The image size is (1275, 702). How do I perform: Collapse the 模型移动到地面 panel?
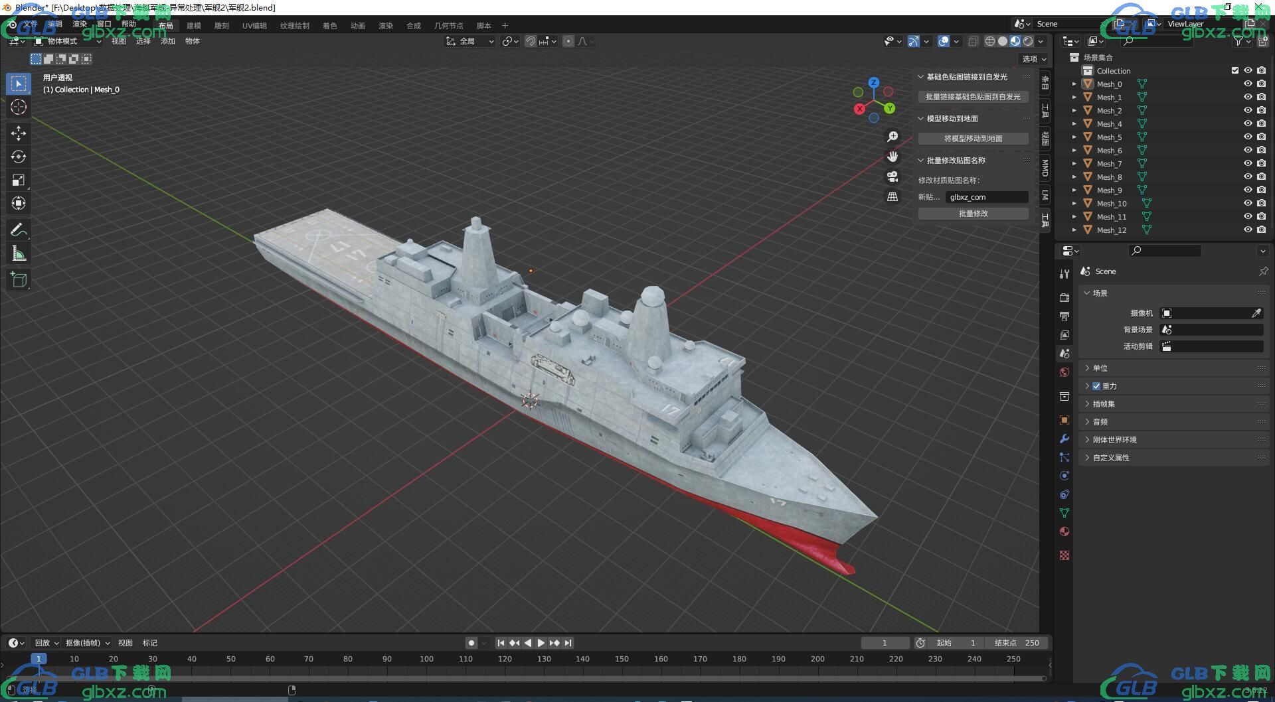point(974,119)
